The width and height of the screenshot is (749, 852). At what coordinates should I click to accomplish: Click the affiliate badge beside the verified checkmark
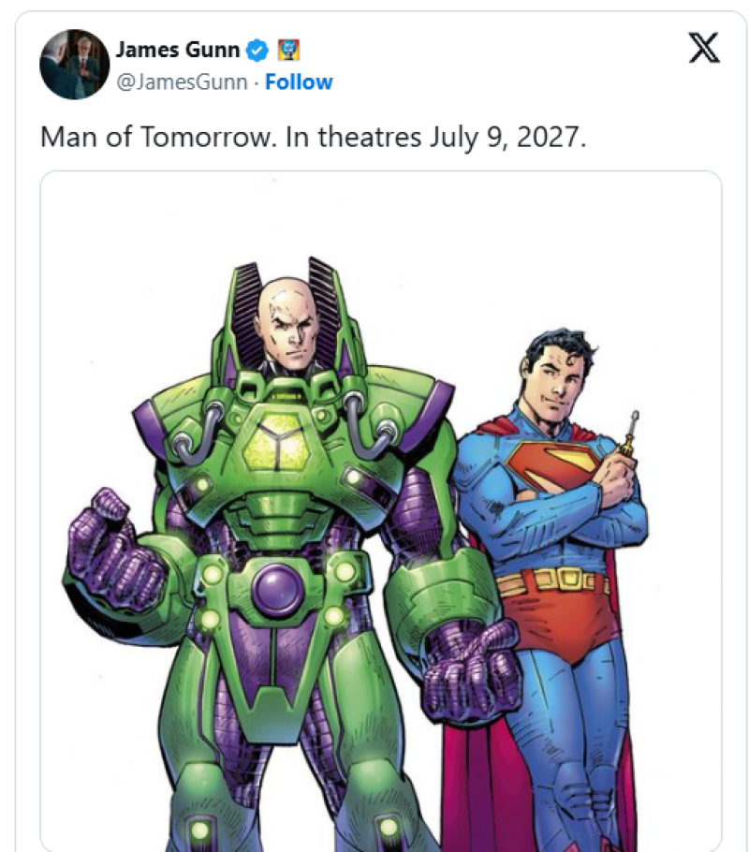tap(288, 50)
